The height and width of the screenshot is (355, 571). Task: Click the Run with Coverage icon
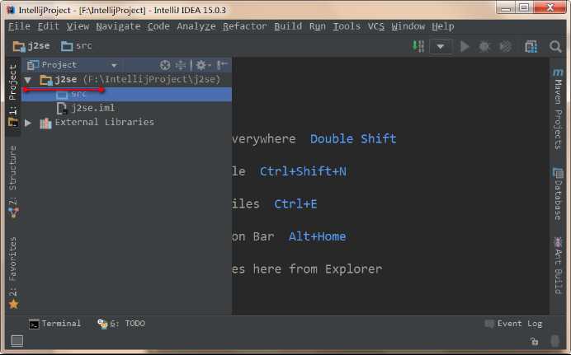[x=505, y=46]
